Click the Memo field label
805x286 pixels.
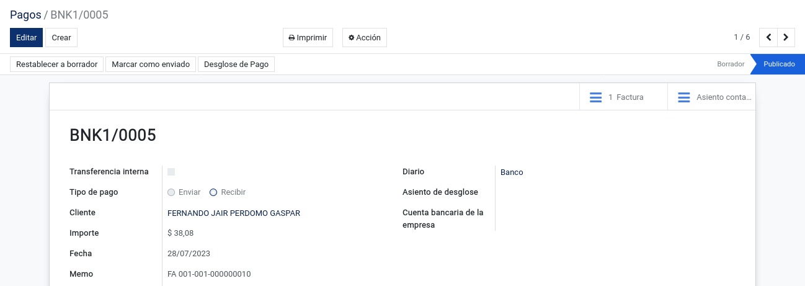[81, 274]
